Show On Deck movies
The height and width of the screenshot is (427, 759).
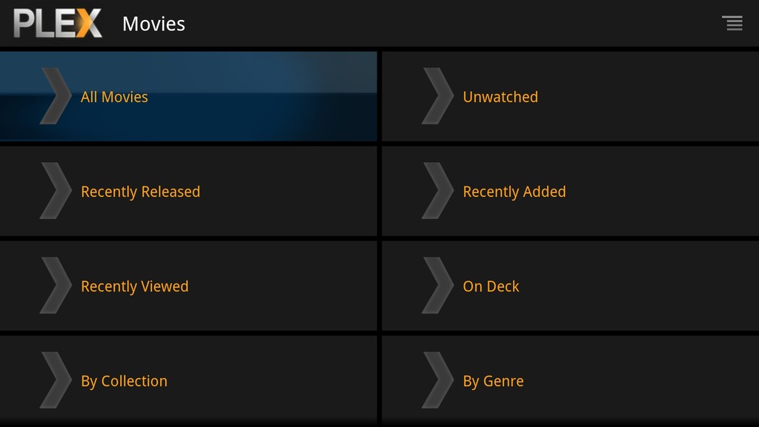491,286
